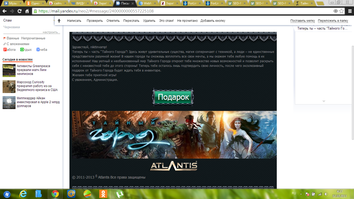Open Сегодня в новостях heading link
The image size is (354, 199).
pos(18,60)
